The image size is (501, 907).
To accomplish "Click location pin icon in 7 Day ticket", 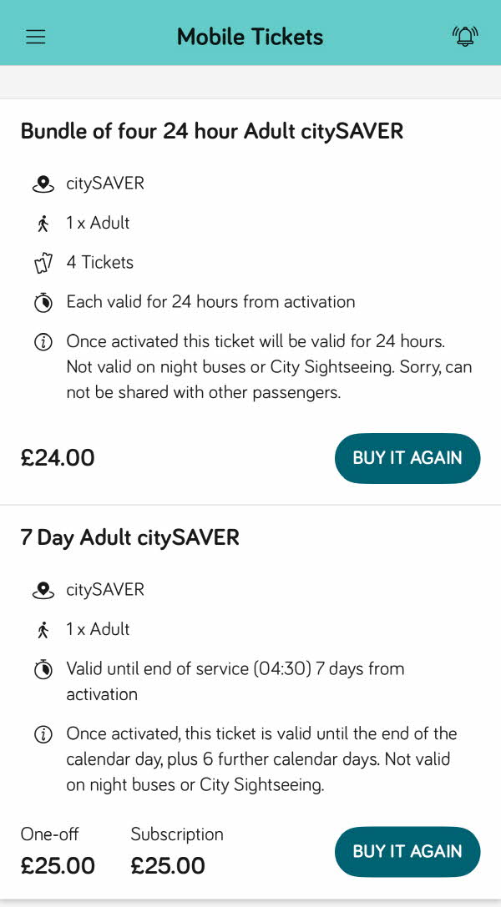I will click(43, 591).
